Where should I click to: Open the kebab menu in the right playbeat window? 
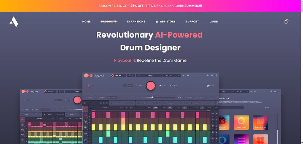(278, 91)
